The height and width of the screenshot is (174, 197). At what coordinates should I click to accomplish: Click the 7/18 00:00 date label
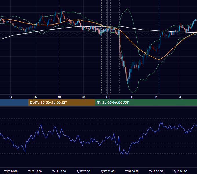point(132,171)
